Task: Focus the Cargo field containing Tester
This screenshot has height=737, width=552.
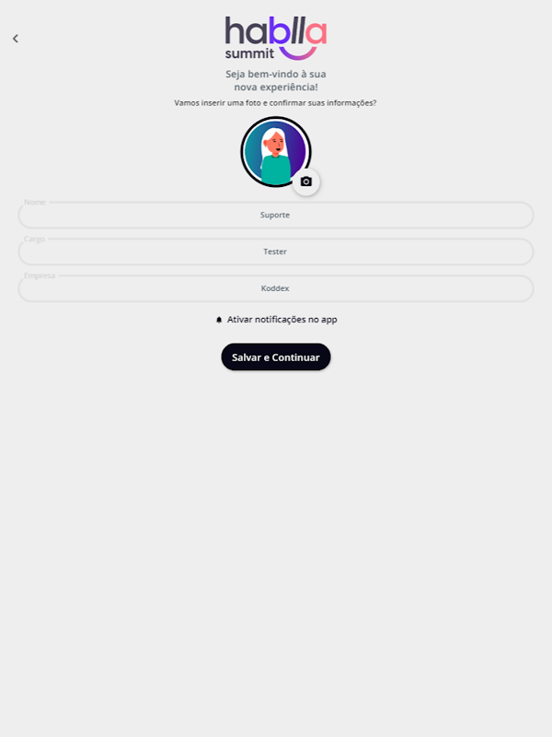Action: point(276,252)
